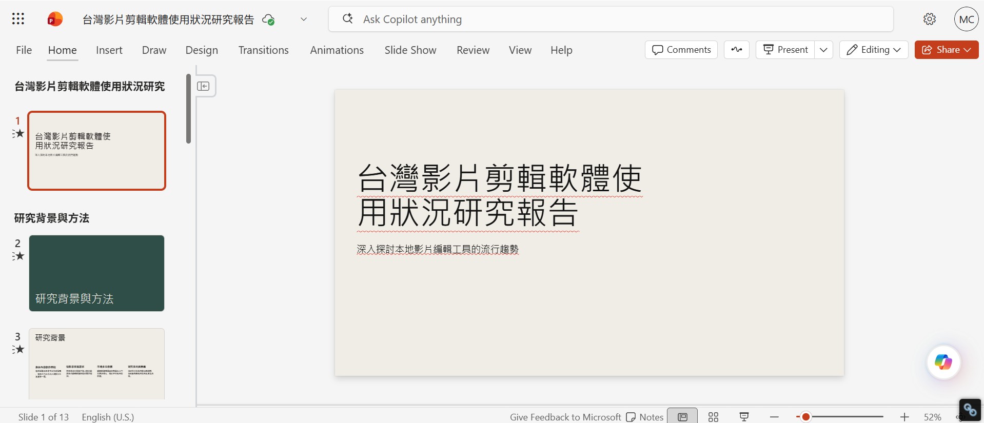Click the catch up activity icon button
Screen dimensions: 984x423
point(737,50)
